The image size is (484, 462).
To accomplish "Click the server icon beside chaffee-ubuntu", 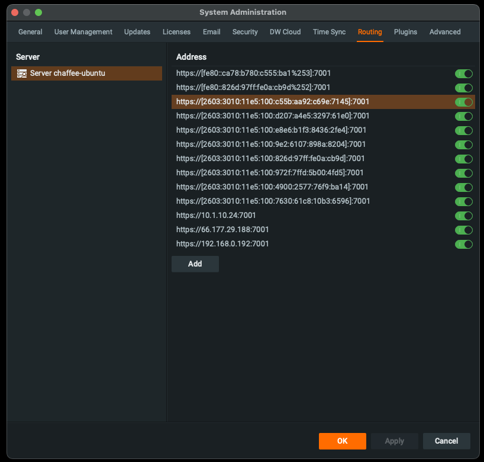I will pyautogui.click(x=22, y=73).
